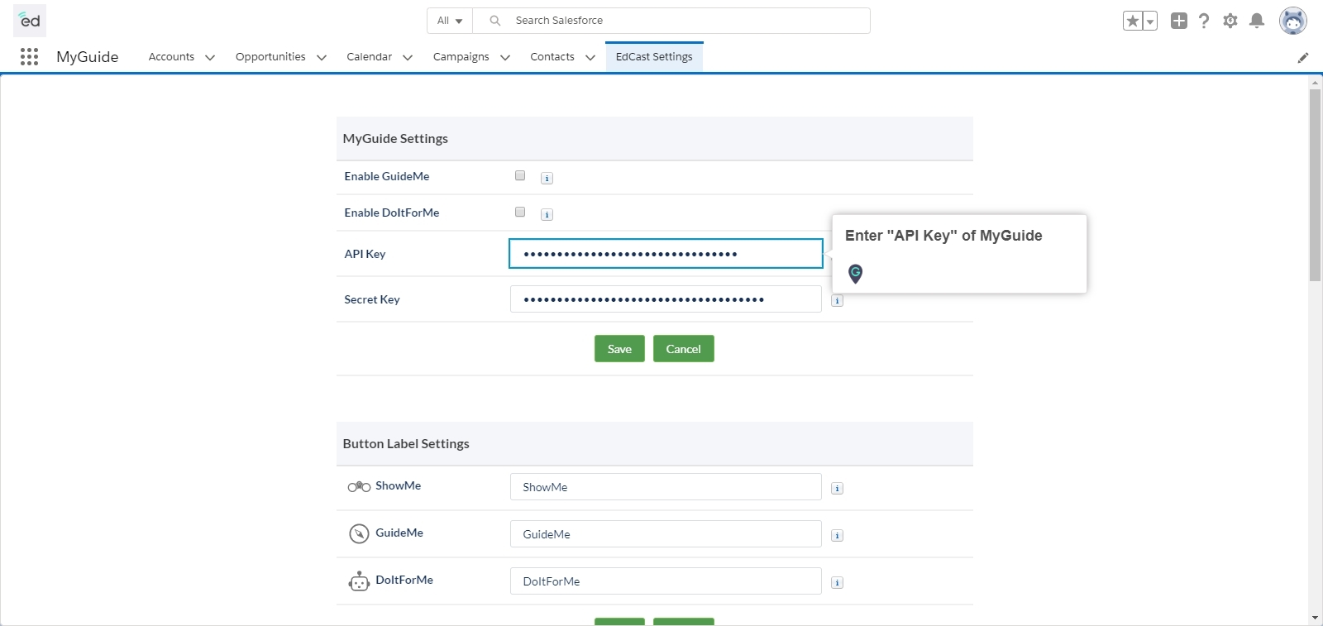Image resolution: width=1323 pixels, height=626 pixels.
Task: Click the scrollbar down arrow
Action: 1315,618
